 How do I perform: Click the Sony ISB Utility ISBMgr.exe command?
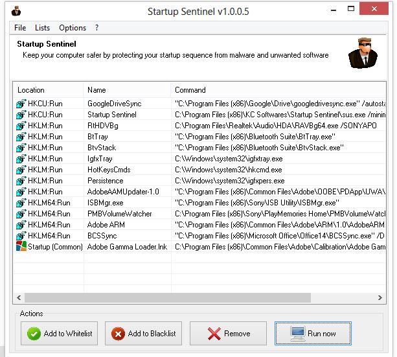click(257, 203)
